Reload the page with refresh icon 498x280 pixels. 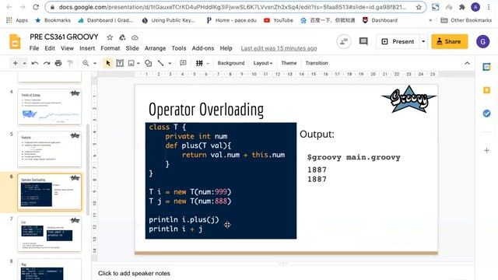pos(36,7)
